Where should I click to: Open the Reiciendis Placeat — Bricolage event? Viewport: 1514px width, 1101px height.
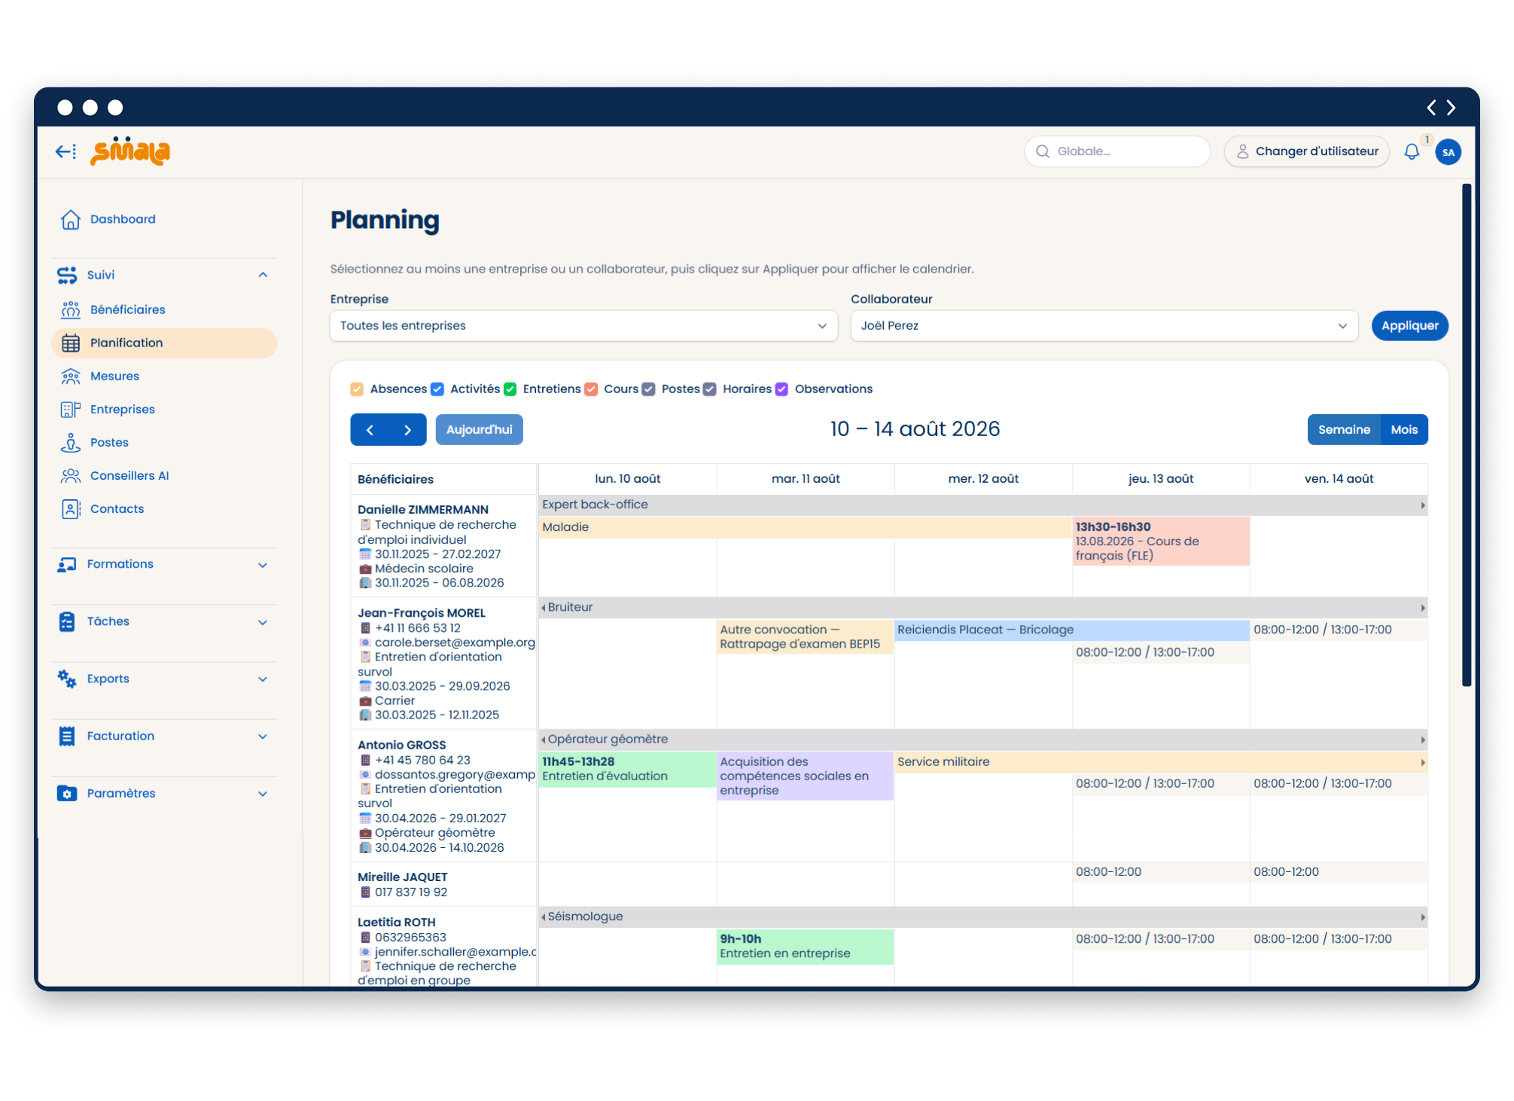(1072, 630)
